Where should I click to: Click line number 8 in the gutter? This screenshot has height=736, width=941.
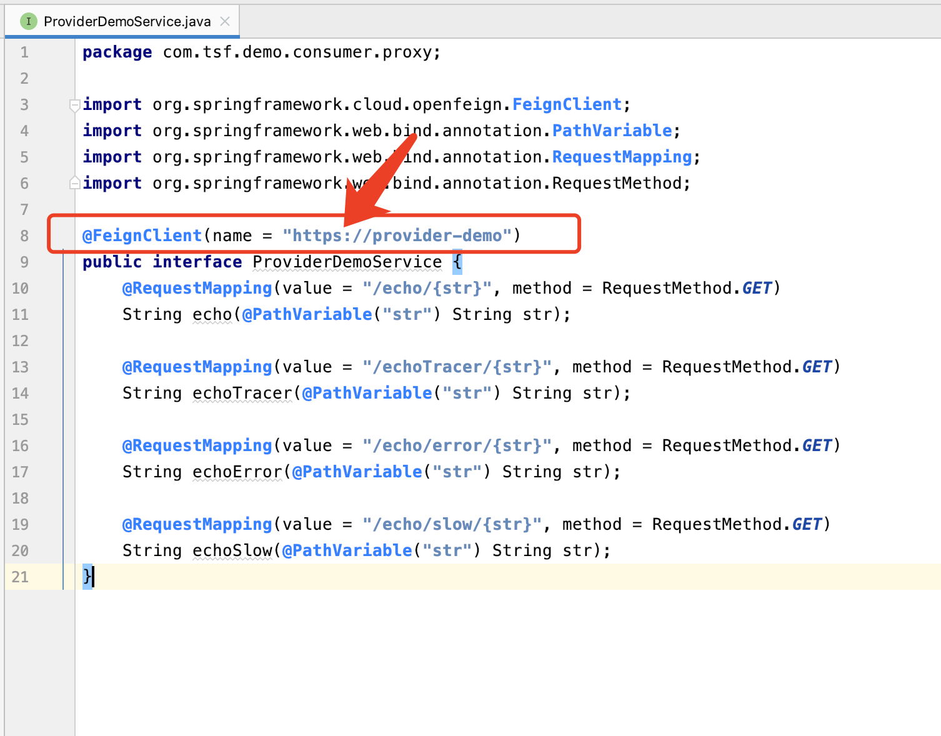click(24, 236)
